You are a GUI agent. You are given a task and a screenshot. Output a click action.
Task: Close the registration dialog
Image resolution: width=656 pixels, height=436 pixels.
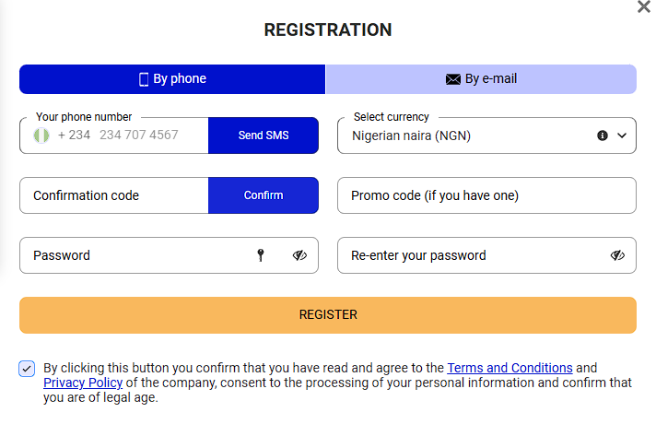pos(644,7)
